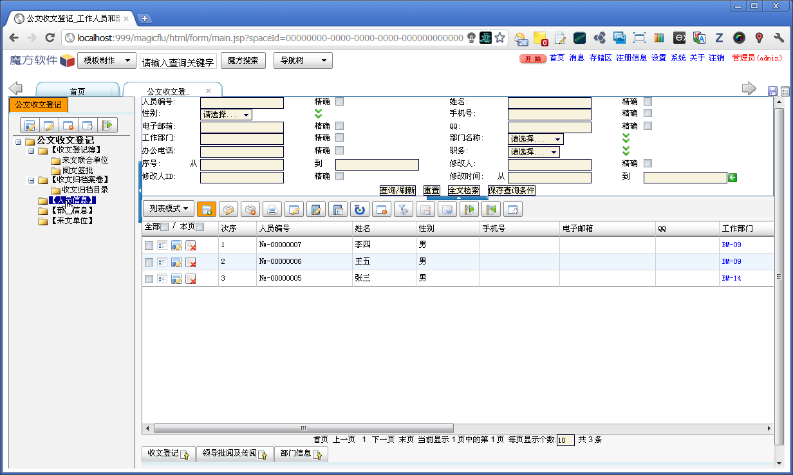The height and width of the screenshot is (475, 793).
Task: Click the horizontal scrollbar thumb under table
Action: coord(304,428)
